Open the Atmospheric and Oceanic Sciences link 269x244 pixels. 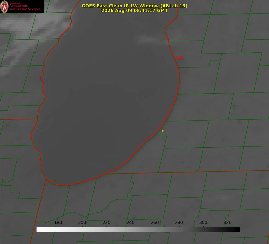(25, 7)
